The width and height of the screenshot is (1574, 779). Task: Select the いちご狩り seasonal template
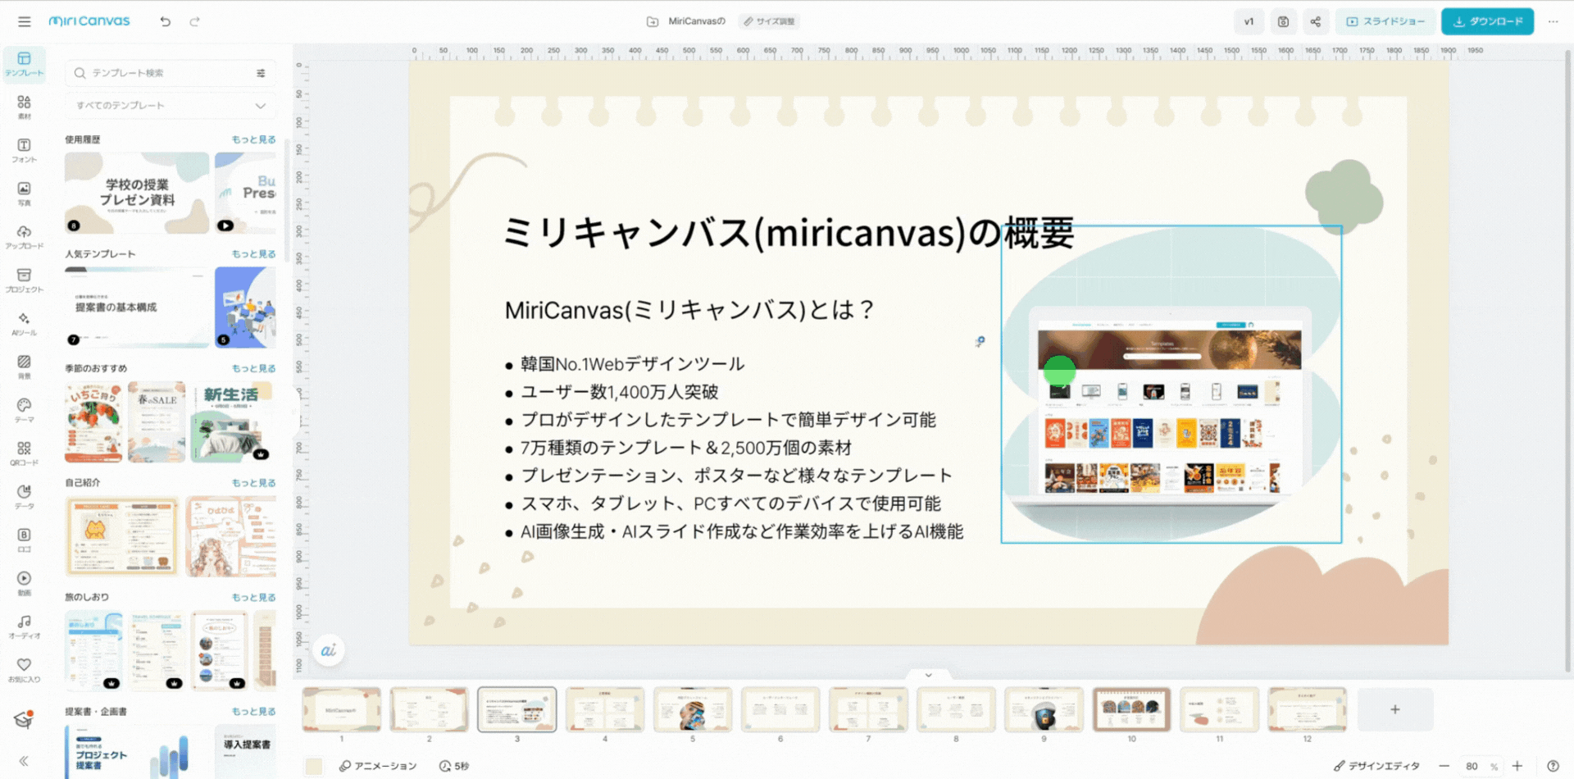93,421
